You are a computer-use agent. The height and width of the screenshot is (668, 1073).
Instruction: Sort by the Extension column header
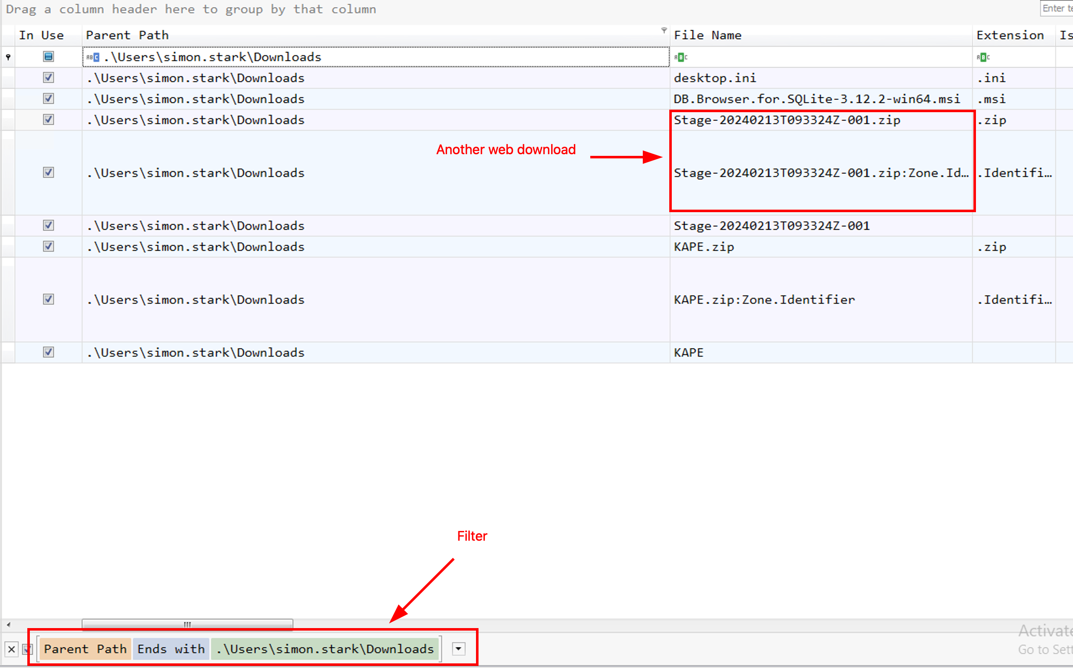point(1010,35)
